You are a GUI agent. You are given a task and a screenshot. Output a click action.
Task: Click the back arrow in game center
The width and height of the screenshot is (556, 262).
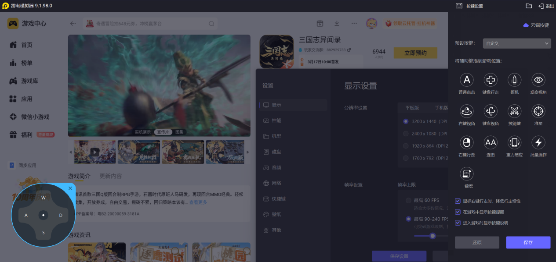click(x=73, y=24)
